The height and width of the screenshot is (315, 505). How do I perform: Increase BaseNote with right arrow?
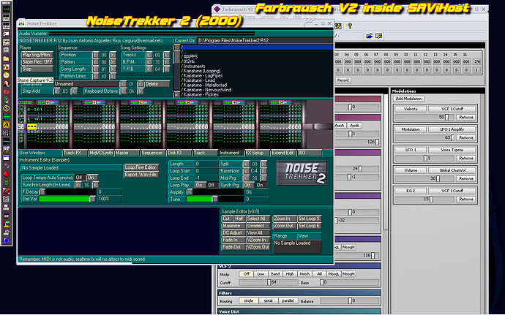click(x=263, y=171)
